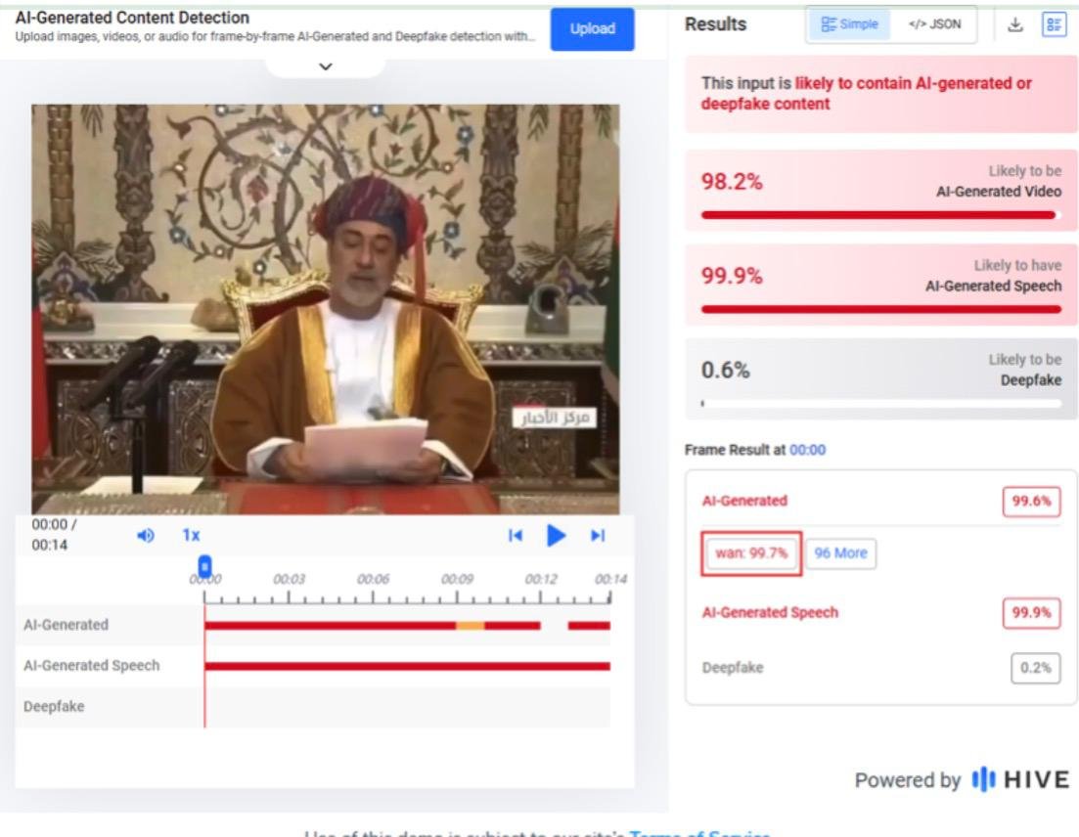Screen dimensions: 1079x837
Task: Change the 1x playback speed
Action: 191,535
